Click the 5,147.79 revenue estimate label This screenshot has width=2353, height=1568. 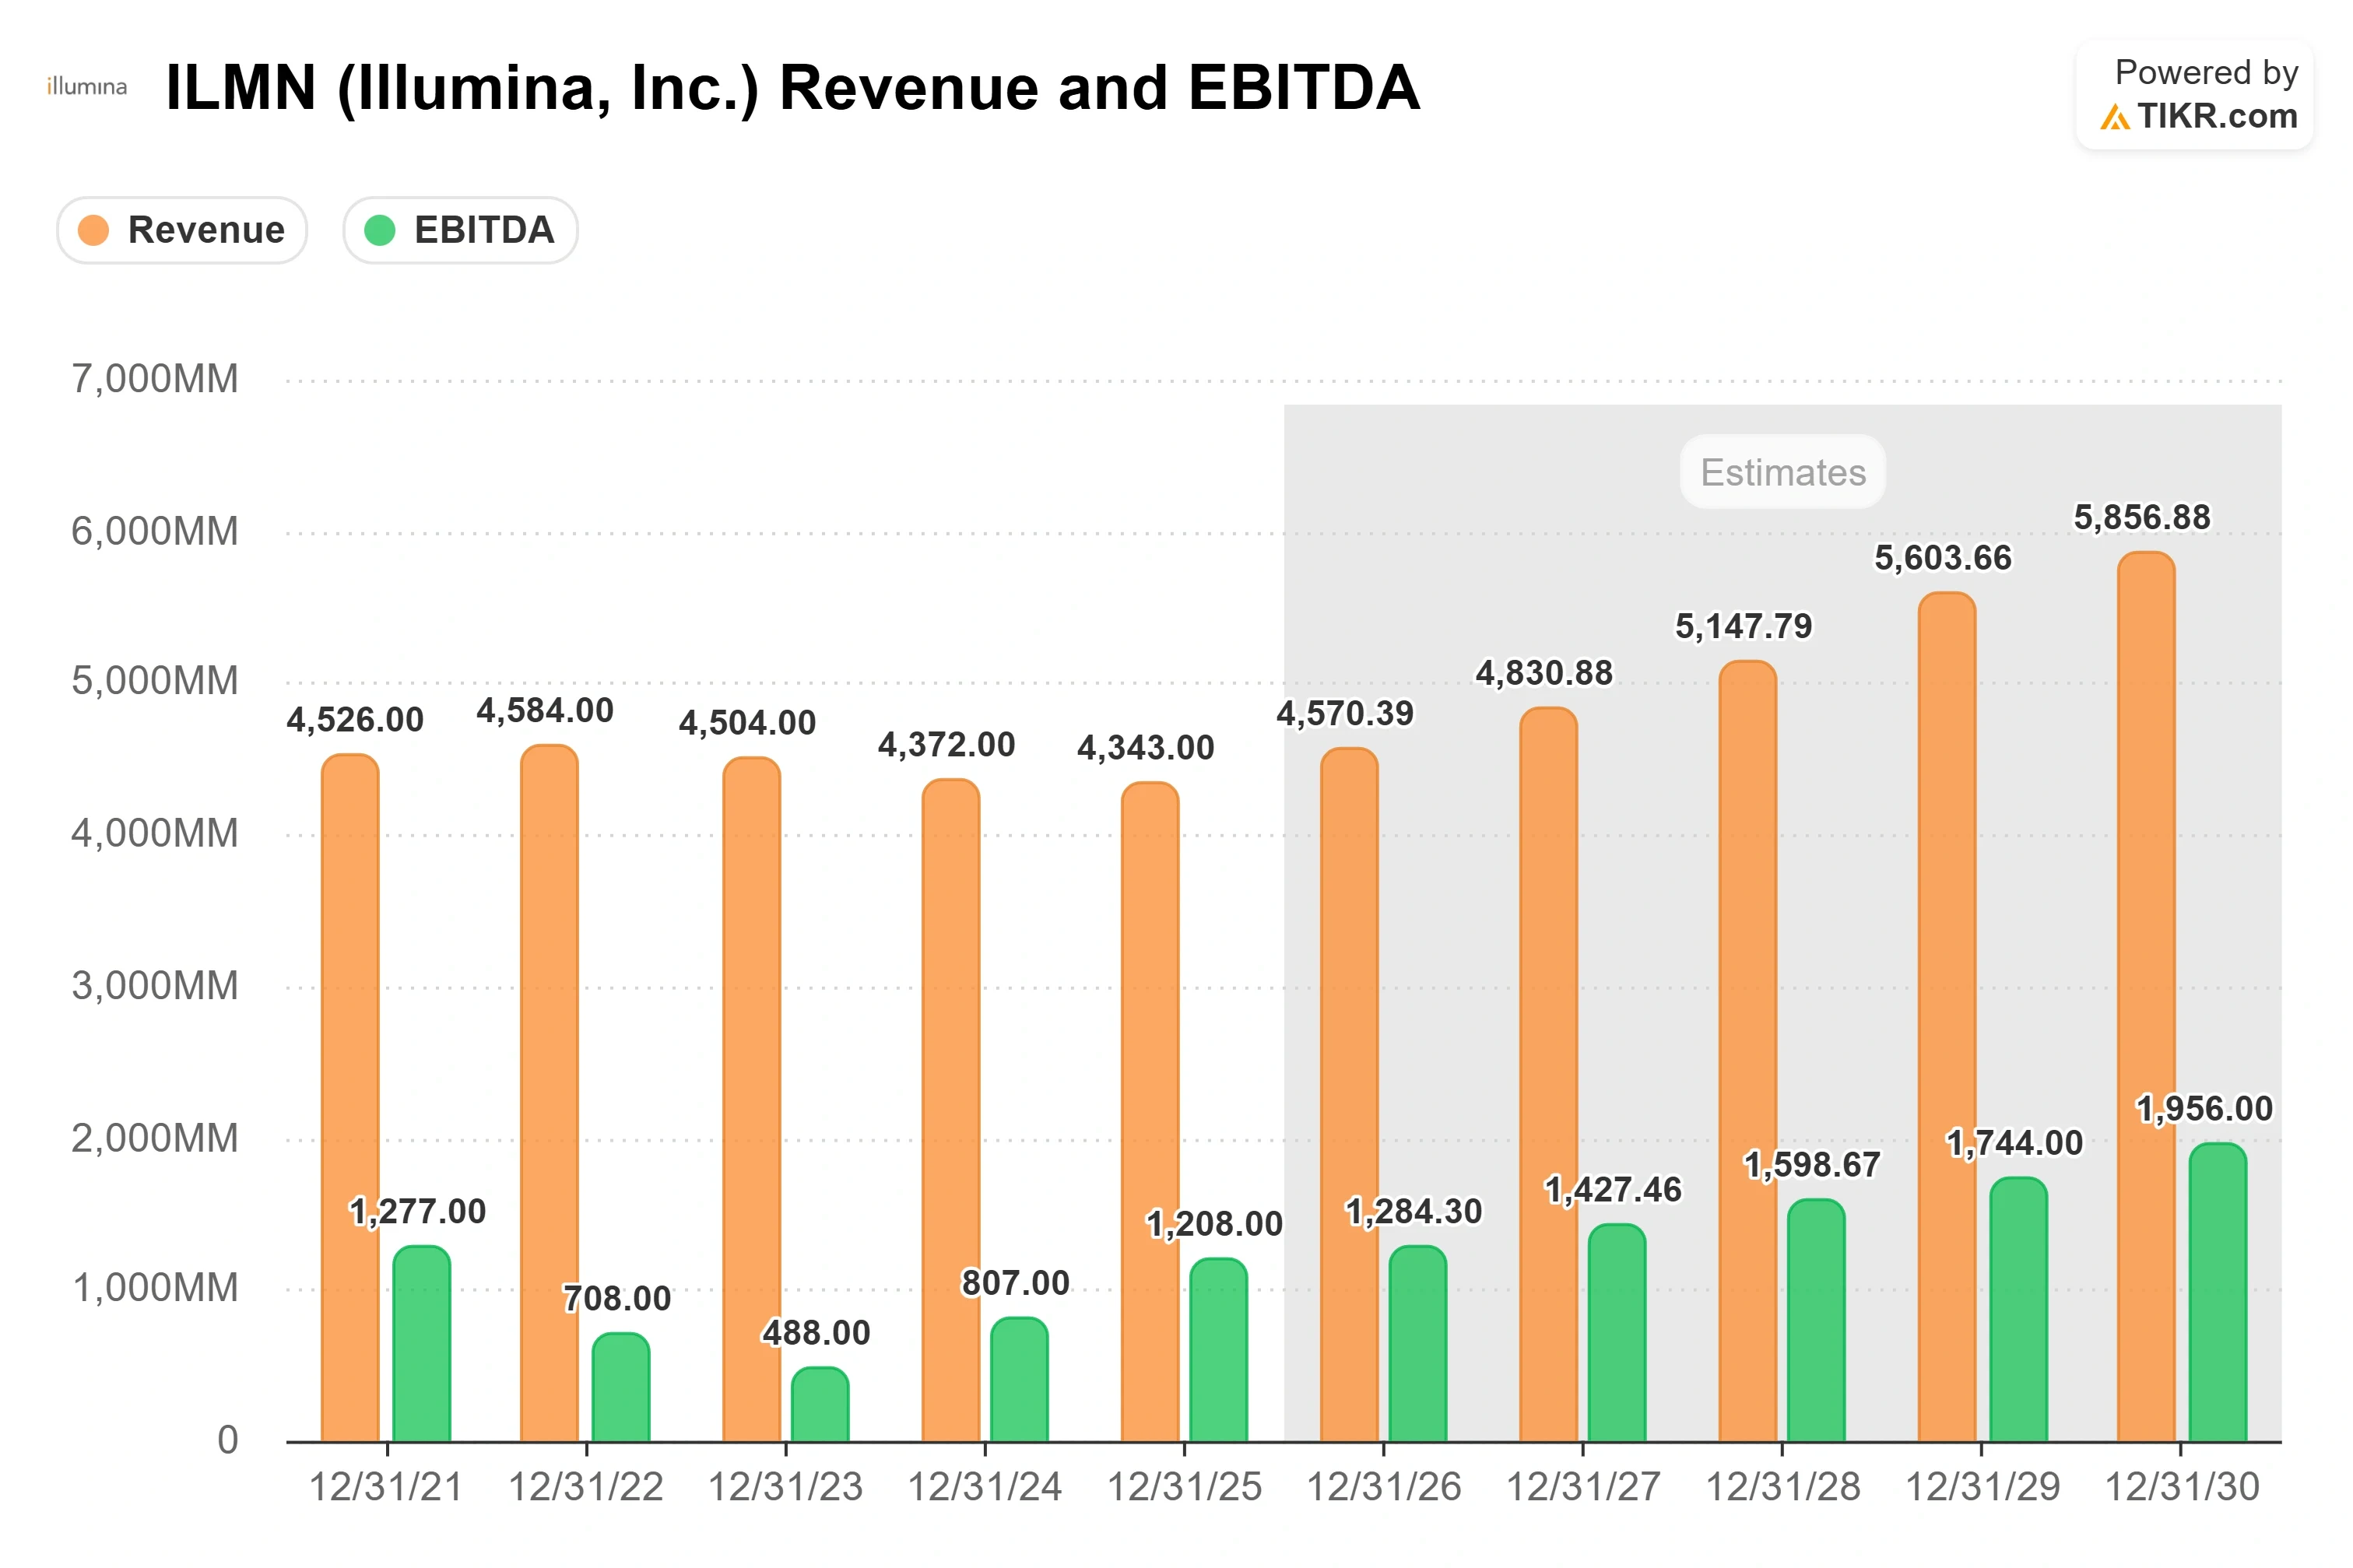click(1743, 627)
